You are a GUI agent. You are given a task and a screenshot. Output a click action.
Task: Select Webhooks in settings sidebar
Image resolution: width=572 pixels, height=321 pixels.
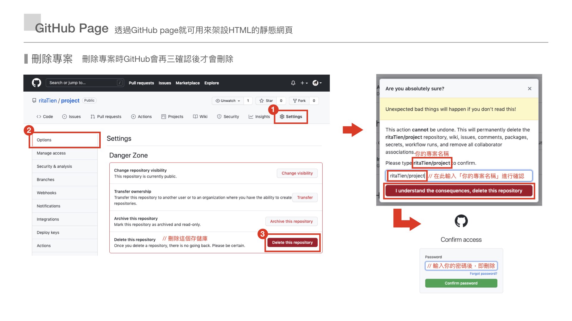pos(46,193)
